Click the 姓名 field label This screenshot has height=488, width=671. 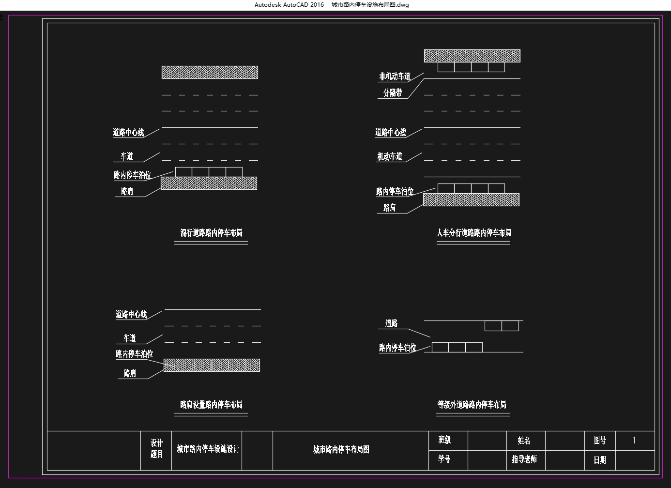524,440
